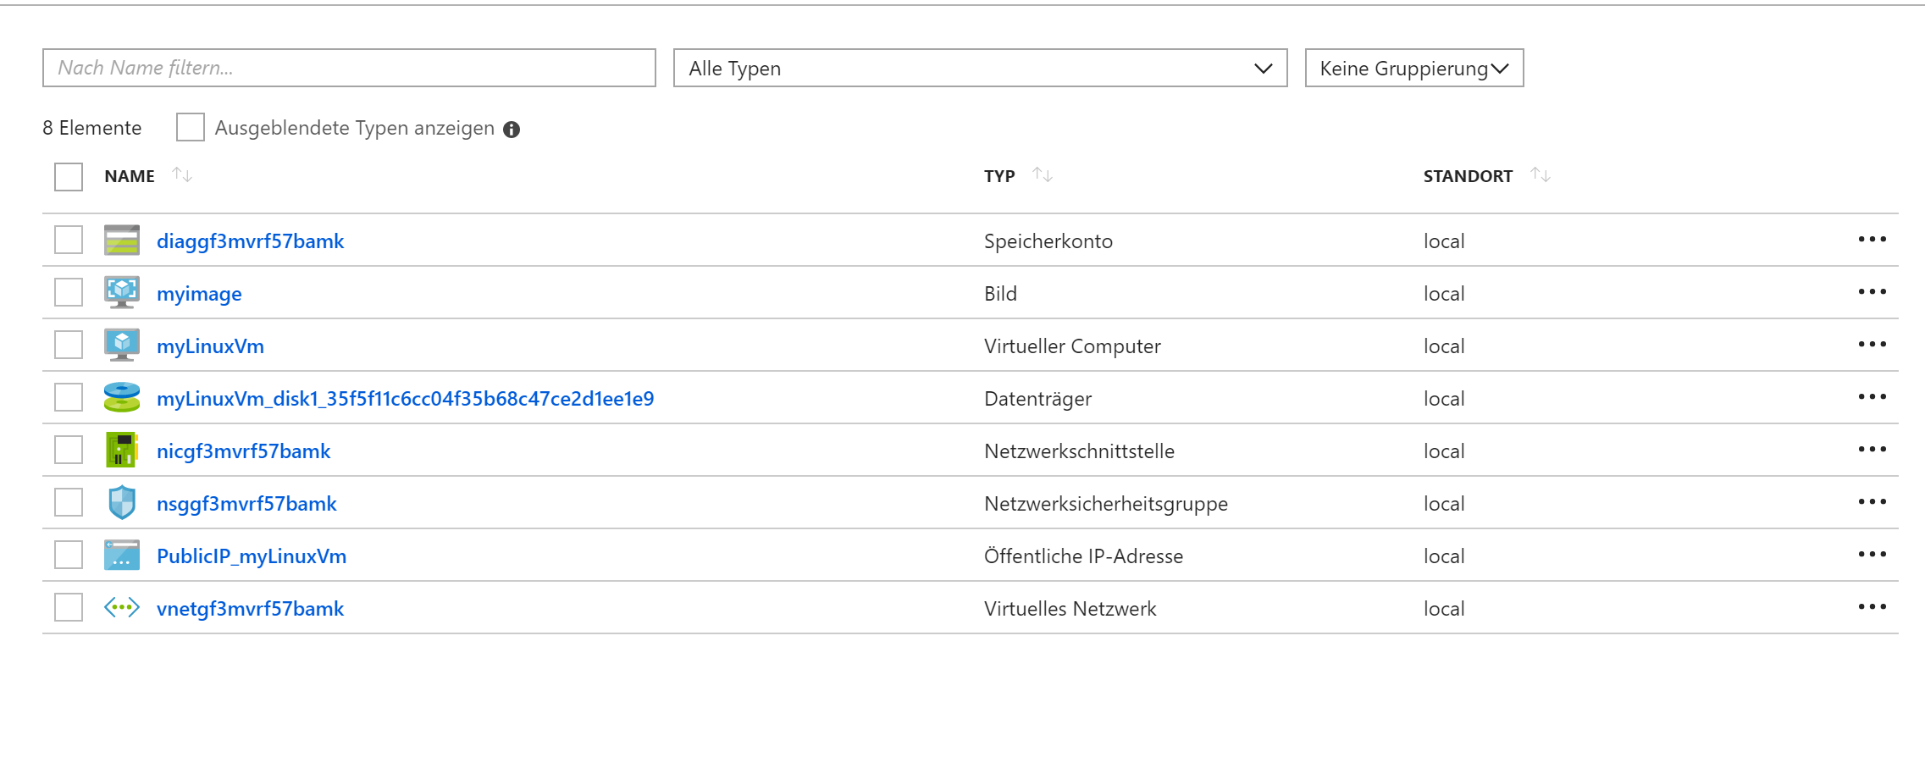Screen dimensions: 1925x774
Task: Select the vnetgf3mvrf57bamk row checkbox
Action: [69, 607]
